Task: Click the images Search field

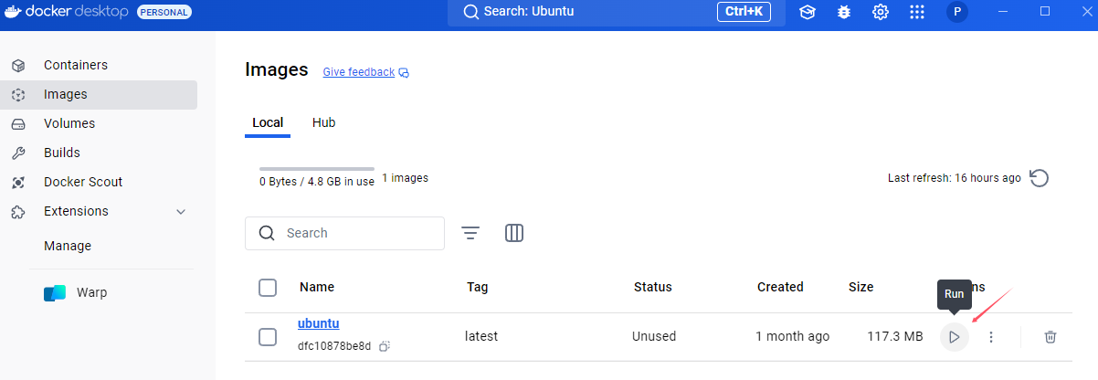Action: tap(356, 233)
